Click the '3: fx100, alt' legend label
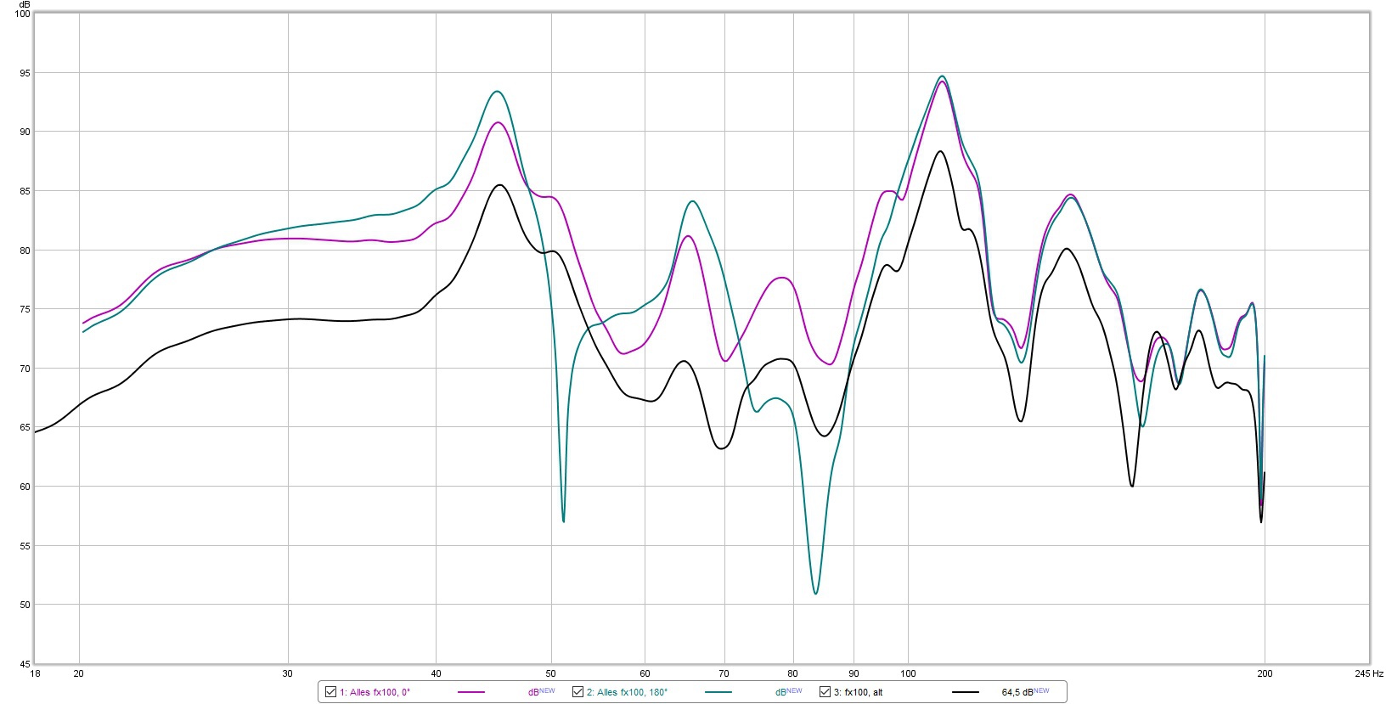 (858, 692)
